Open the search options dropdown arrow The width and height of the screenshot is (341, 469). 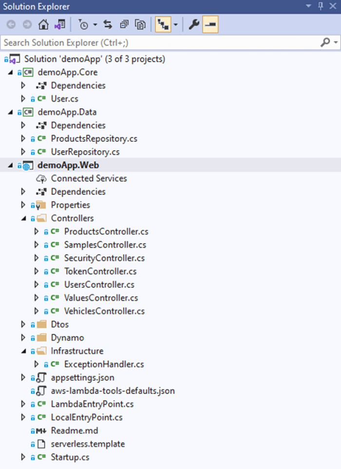(336, 43)
